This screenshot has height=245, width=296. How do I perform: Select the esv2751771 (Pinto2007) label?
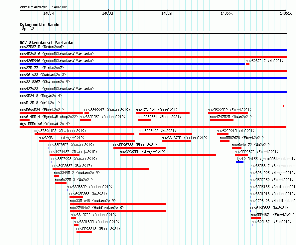[x=42, y=68]
